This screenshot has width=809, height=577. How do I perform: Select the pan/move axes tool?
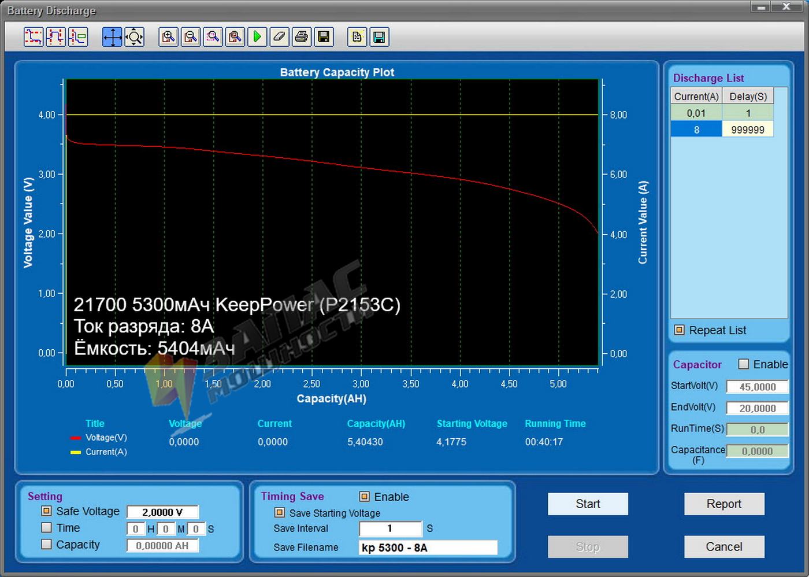112,37
